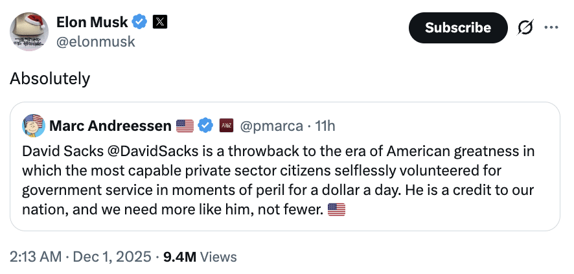Click Elon Musk's blue verified badge

tap(139, 22)
